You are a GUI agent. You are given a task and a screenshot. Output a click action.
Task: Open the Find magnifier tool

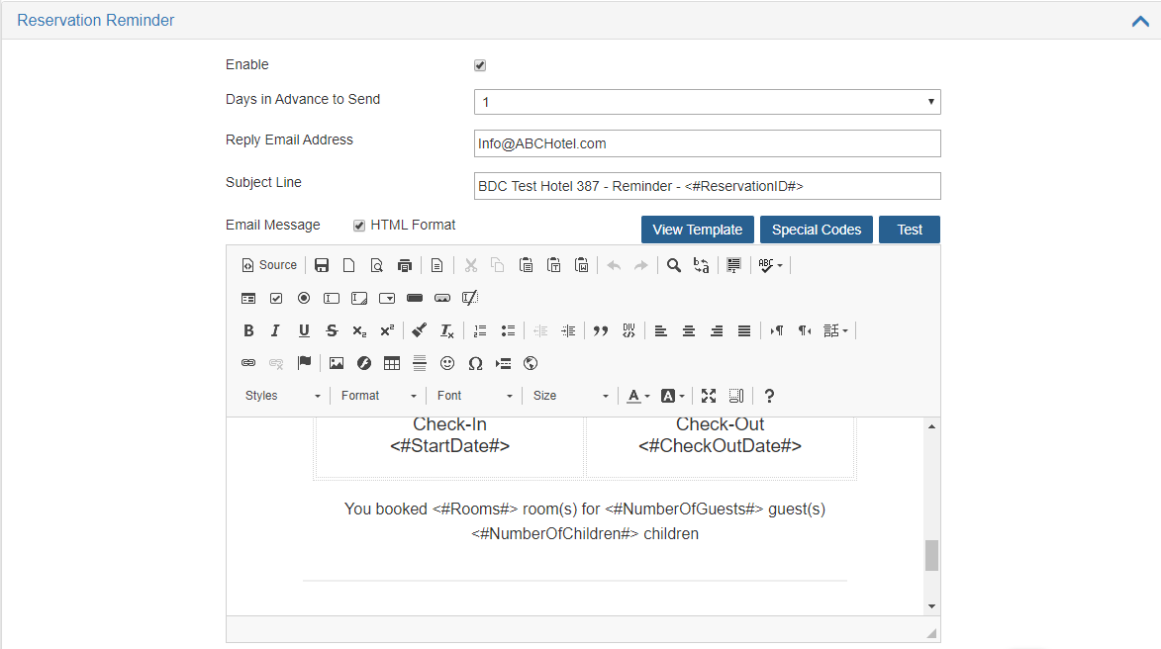(674, 265)
